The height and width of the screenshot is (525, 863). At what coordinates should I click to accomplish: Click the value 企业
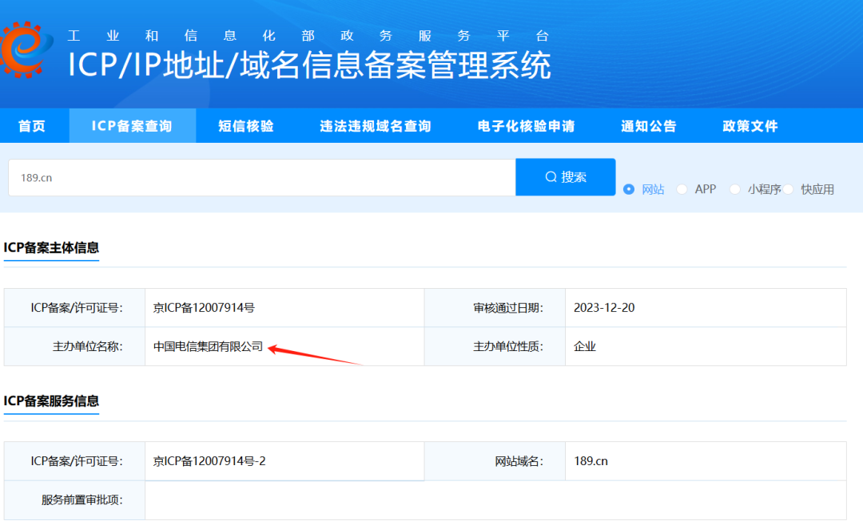[584, 346]
